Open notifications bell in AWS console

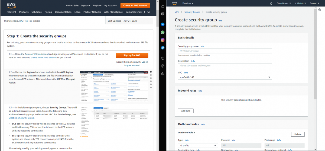(271, 3)
